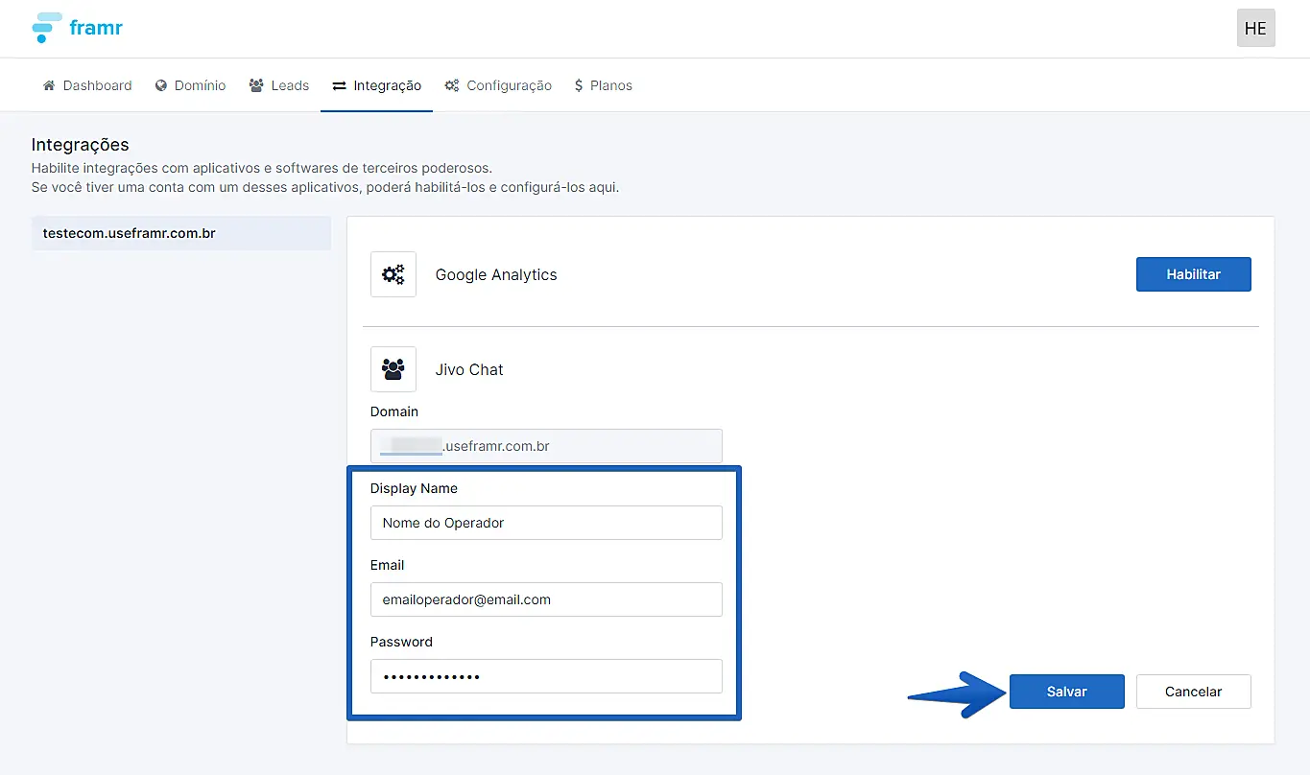Image resolution: width=1310 pixels, height=775 pixels.
Task: Open the Domínio tab
Action: (190, 85)
